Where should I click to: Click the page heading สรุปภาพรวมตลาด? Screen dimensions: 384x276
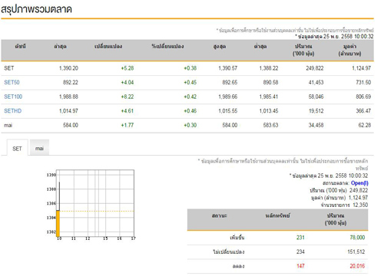[36, 9]
